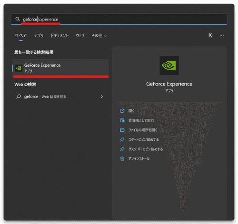Click the run as administrator shield icon
Screen dimensions: 238x224
(x=122, y=120)
